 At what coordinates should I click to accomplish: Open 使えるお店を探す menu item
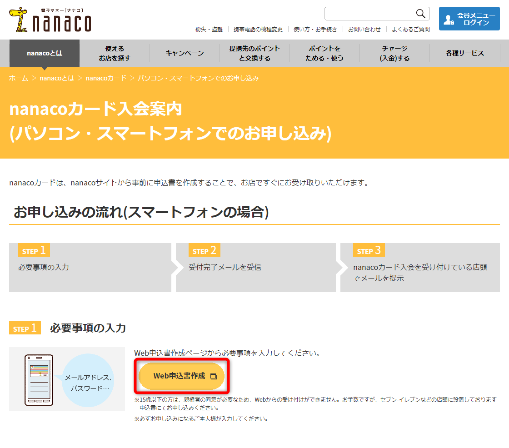(x=115, y=53)
